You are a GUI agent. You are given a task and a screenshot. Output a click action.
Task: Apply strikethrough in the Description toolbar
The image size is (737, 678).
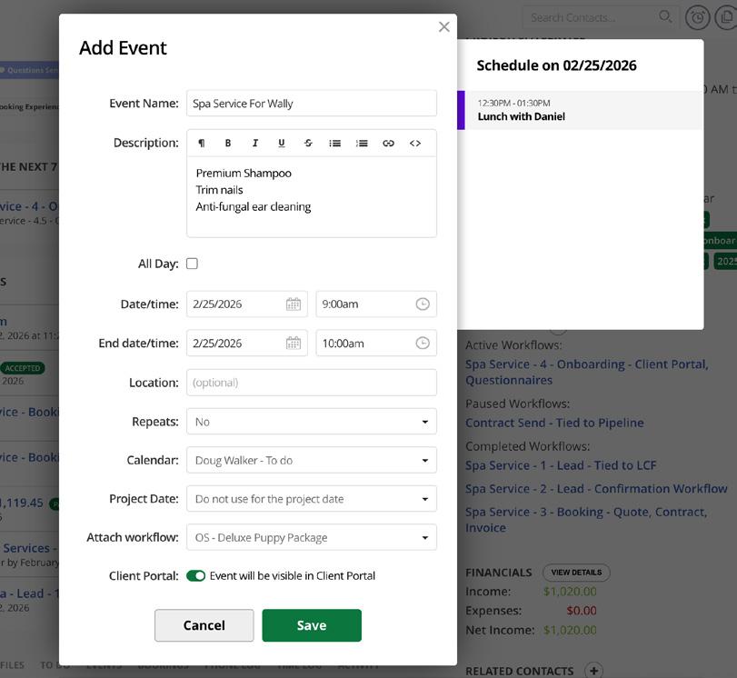pos(308,144)
